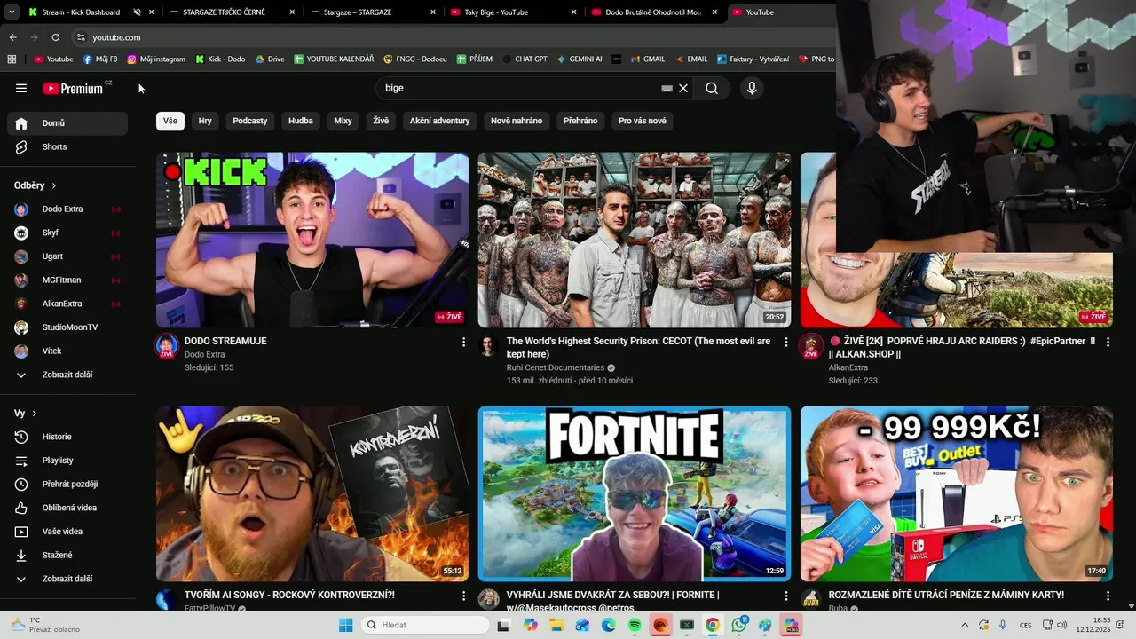Open the Windows Start menu
1136x639 pixels.
coord(345,626)
